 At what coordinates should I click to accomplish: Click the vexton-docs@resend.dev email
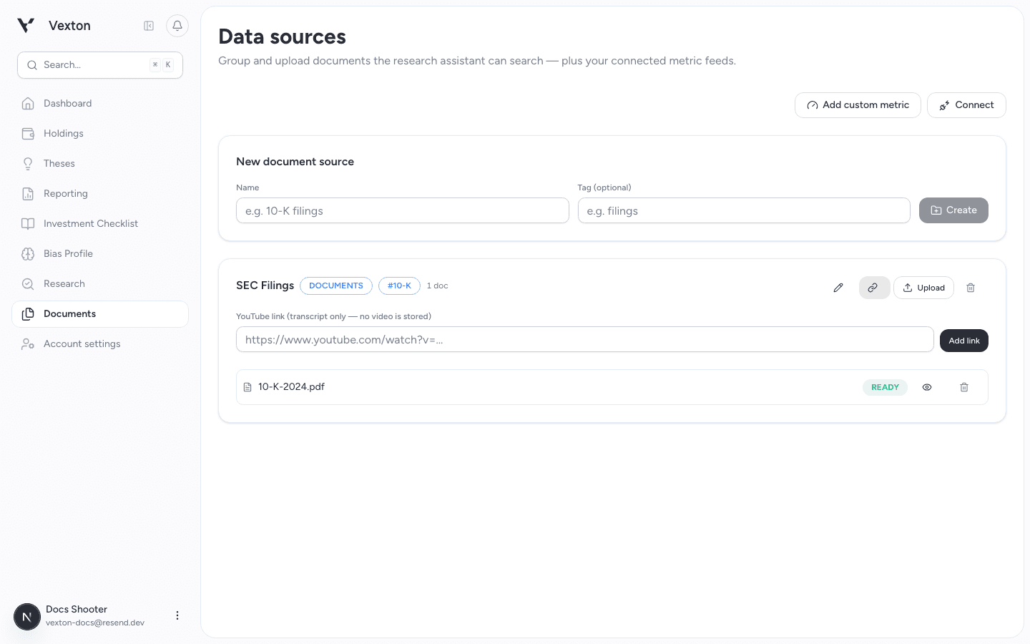click(x=95, y=623)
